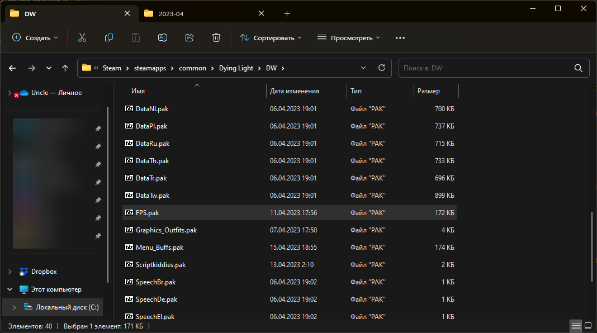Show hidden path segments chevron in address bar
Image resolution: width=597 pixels, height=333 pixels.
(96, 68)
